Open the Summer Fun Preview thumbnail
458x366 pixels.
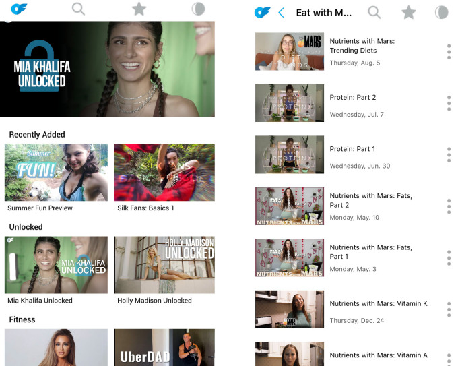tap(56, 172)
